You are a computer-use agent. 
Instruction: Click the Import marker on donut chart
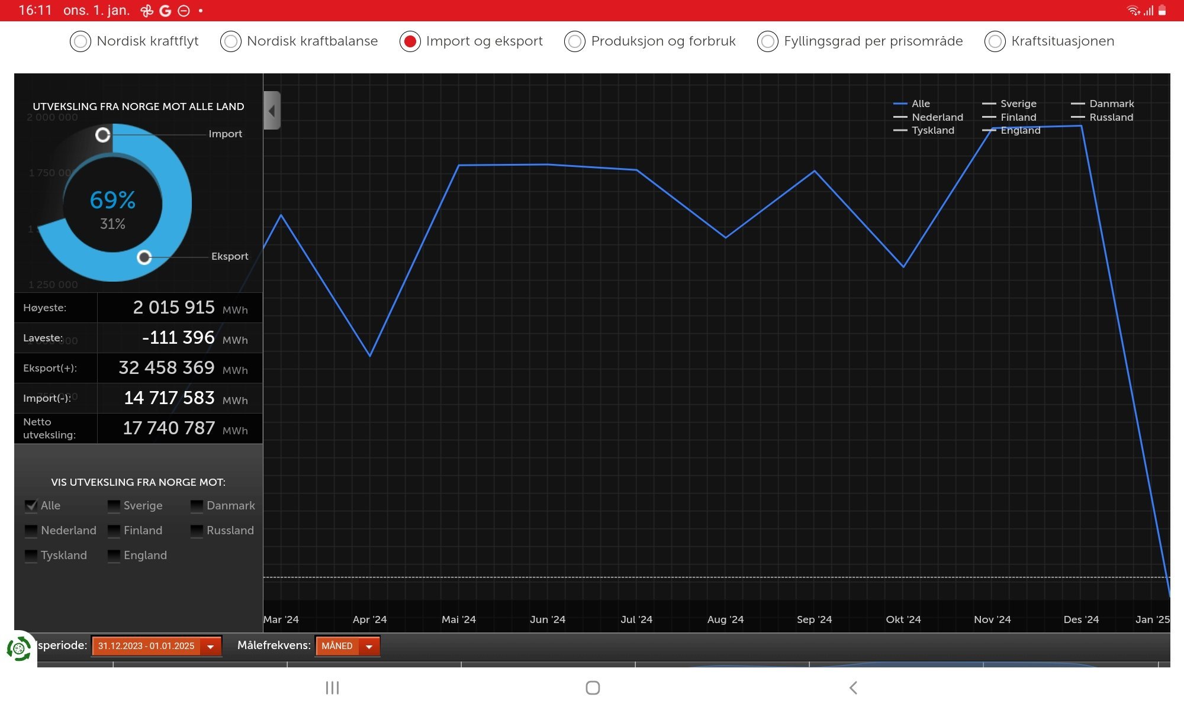[x=103, y=135]
